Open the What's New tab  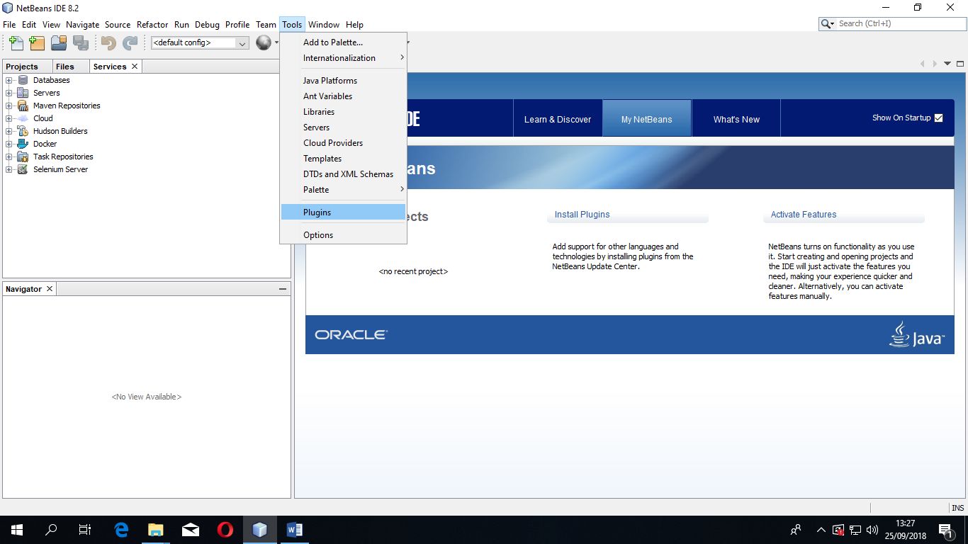click(x=736, y=119)
